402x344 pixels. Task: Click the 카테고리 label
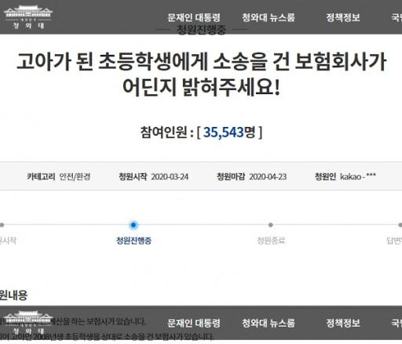(x=41, y=176)
